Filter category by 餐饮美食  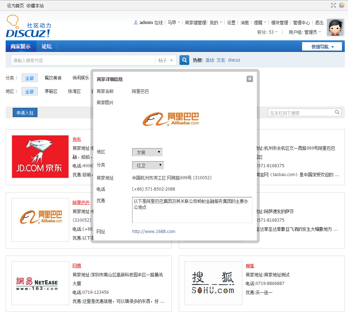click(53, 78)
